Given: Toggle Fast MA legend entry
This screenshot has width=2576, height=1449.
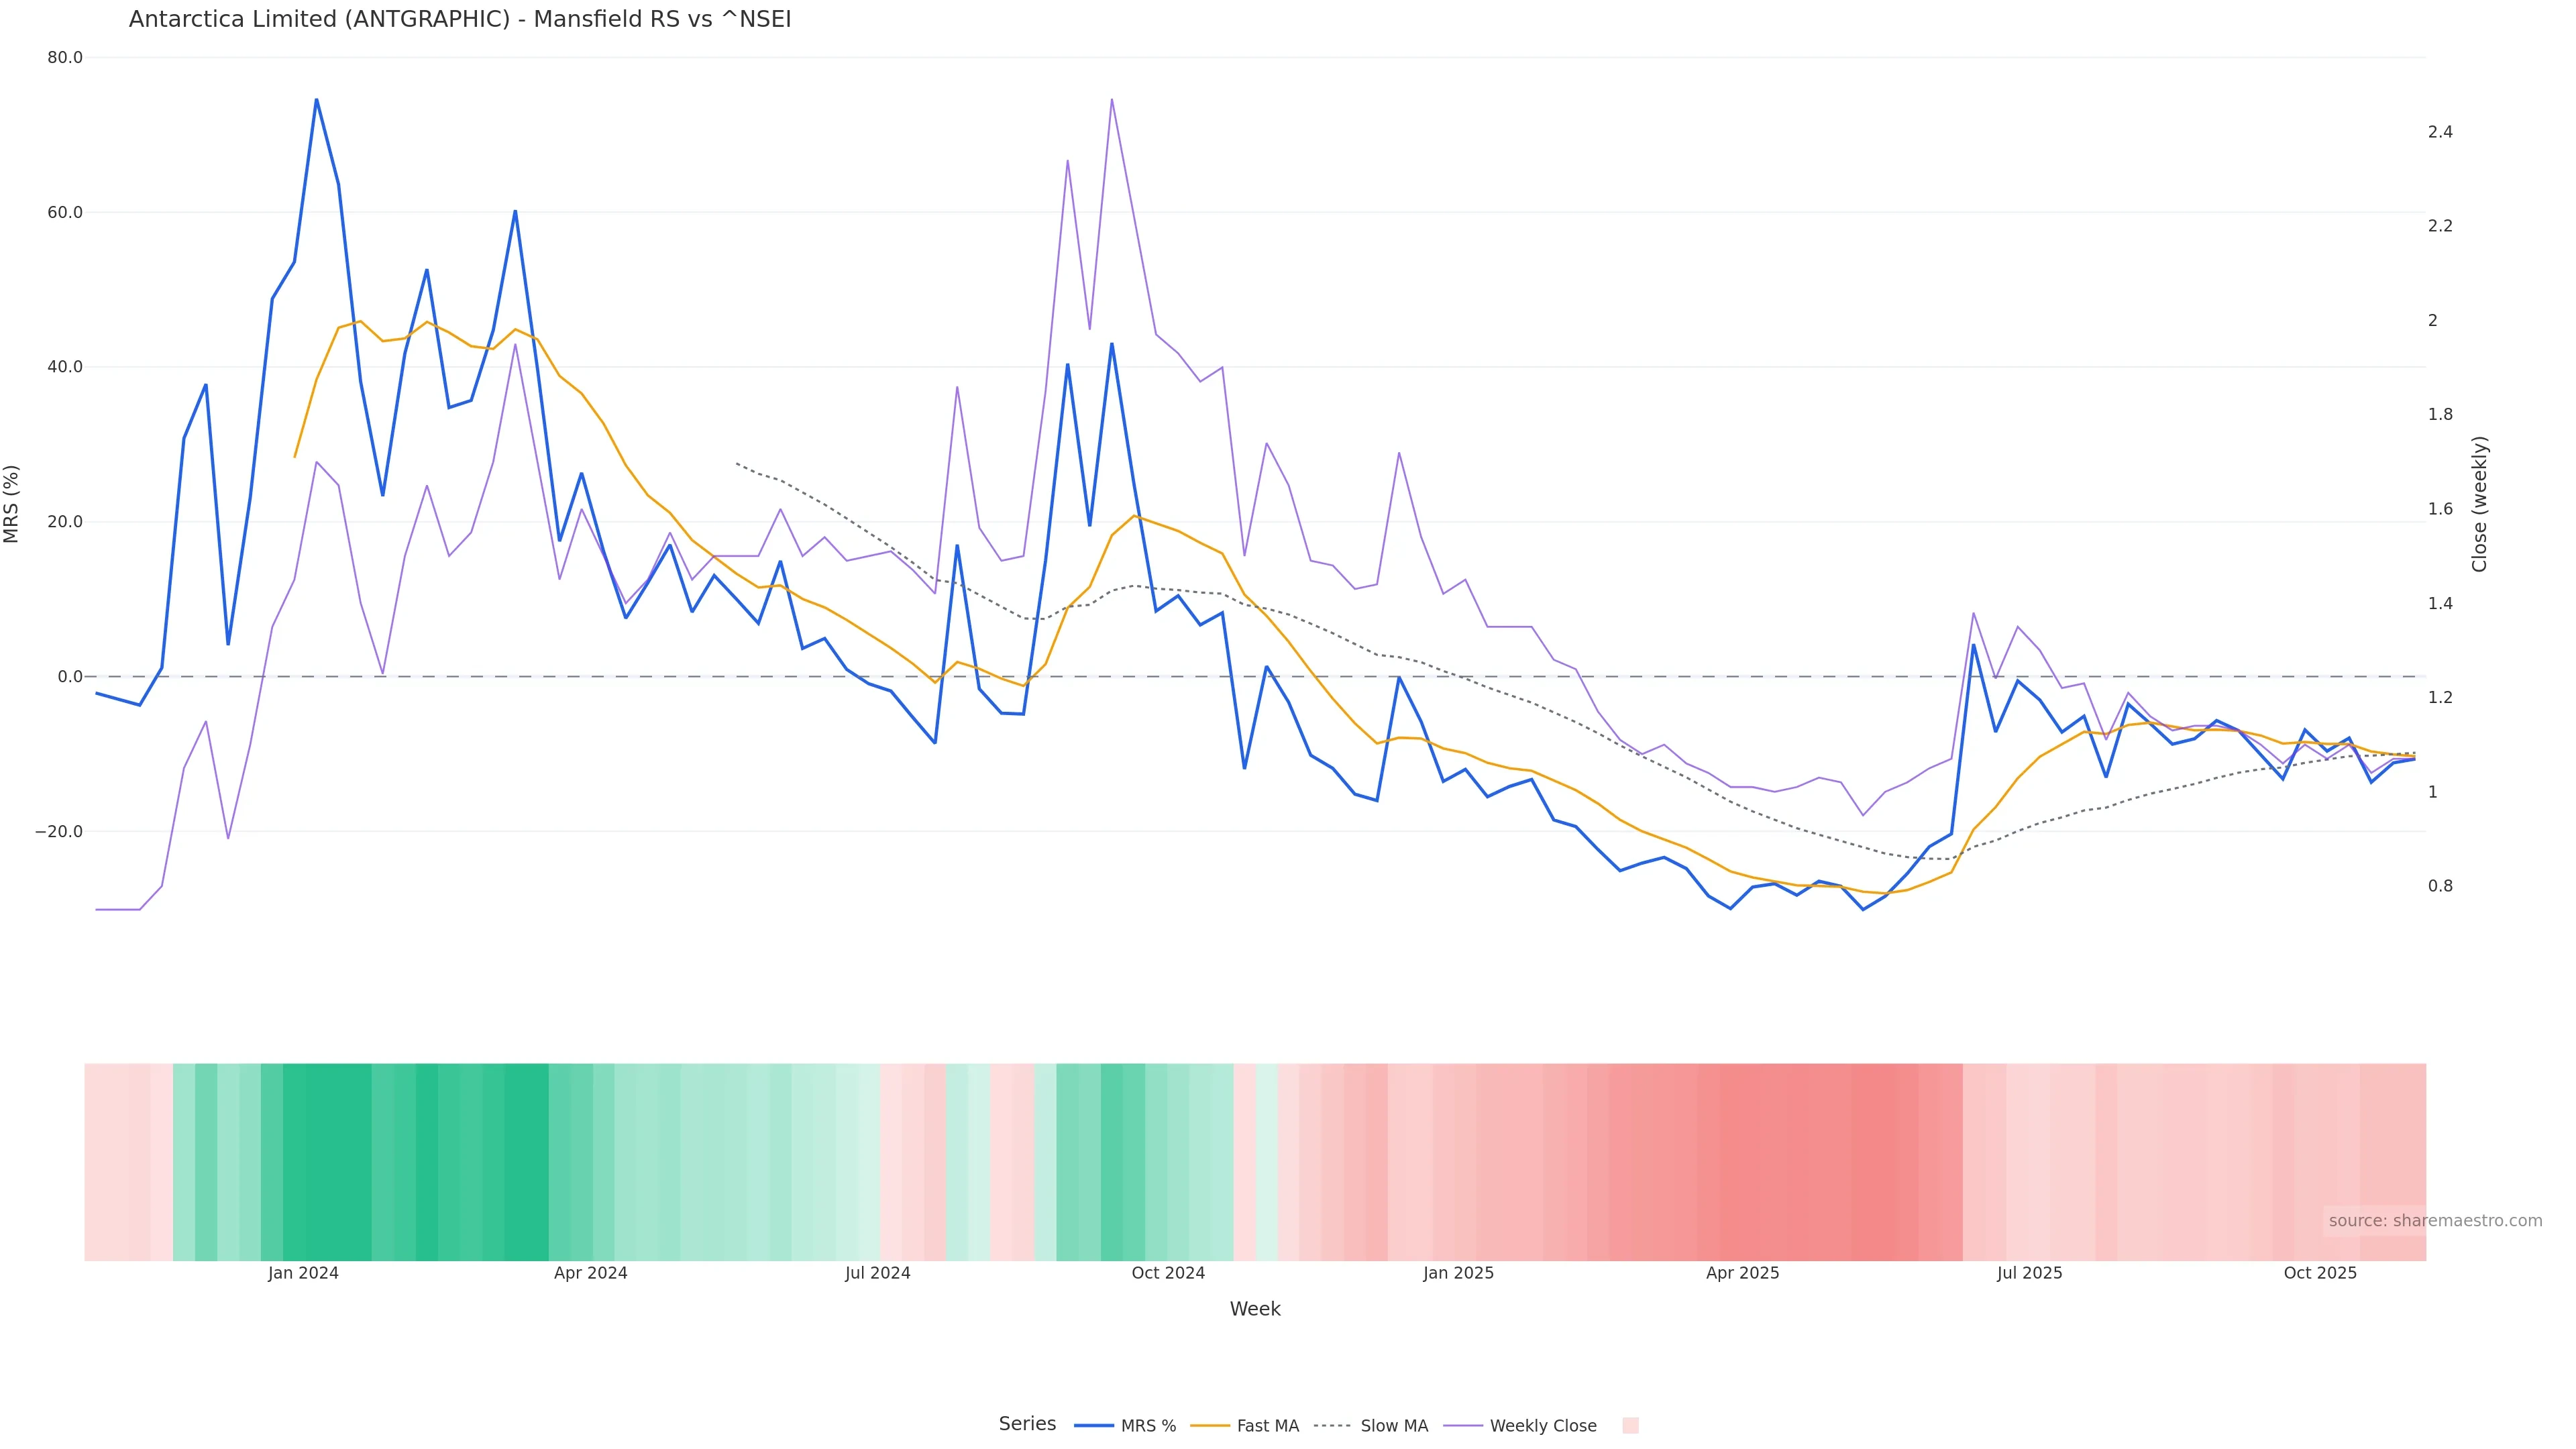Looking at the screenshot, I should coord(1267,1426).
